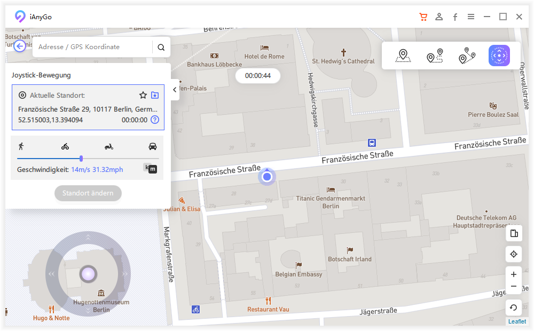Click the Joystick-Bewegung heading

pos(41,75)
